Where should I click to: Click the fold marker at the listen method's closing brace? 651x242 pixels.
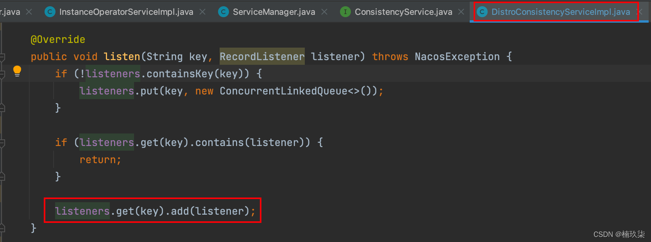[2, 228]
